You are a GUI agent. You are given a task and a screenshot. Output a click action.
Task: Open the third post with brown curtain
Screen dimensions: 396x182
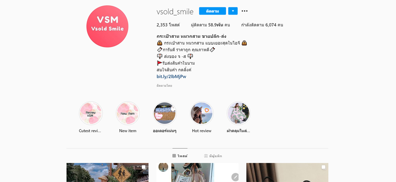[x=287, y=172]
